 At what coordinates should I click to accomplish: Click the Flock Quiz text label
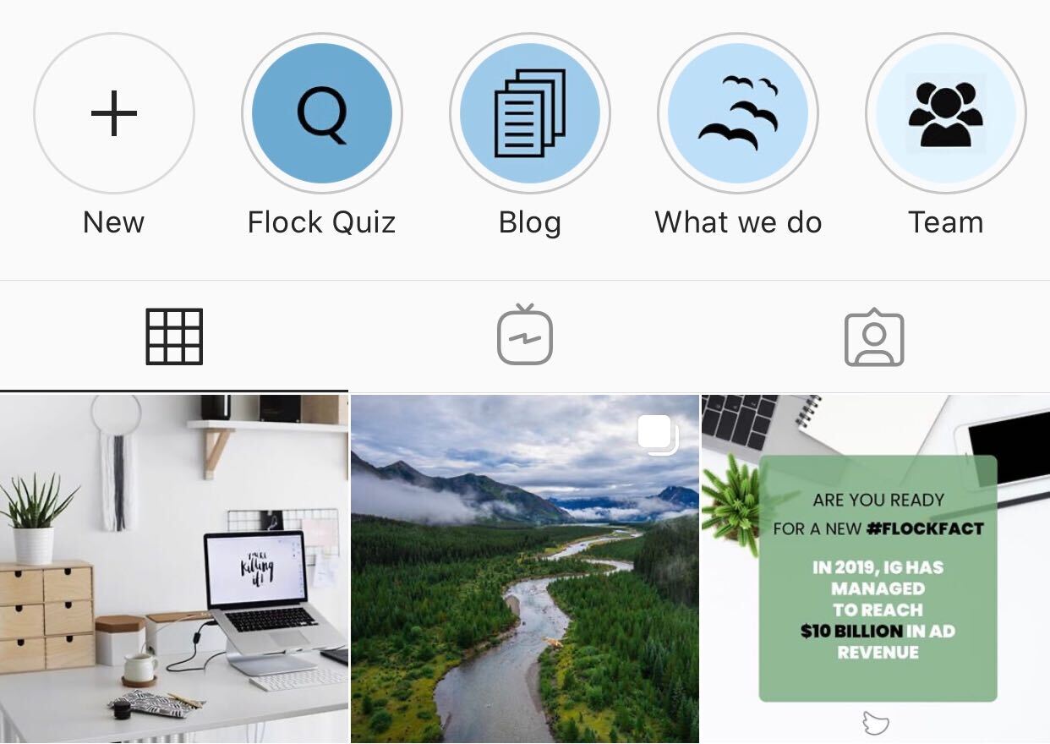322,222
